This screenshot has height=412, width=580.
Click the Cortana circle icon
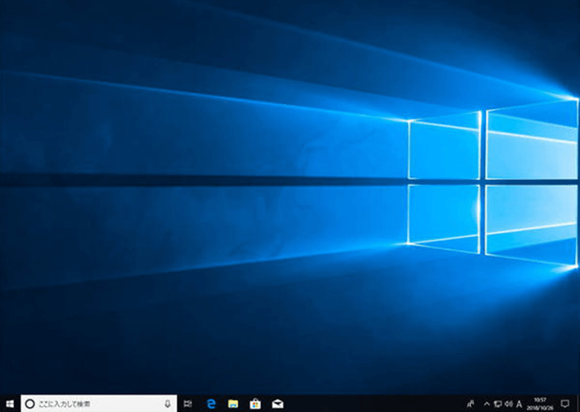click(x=30, y=403)
